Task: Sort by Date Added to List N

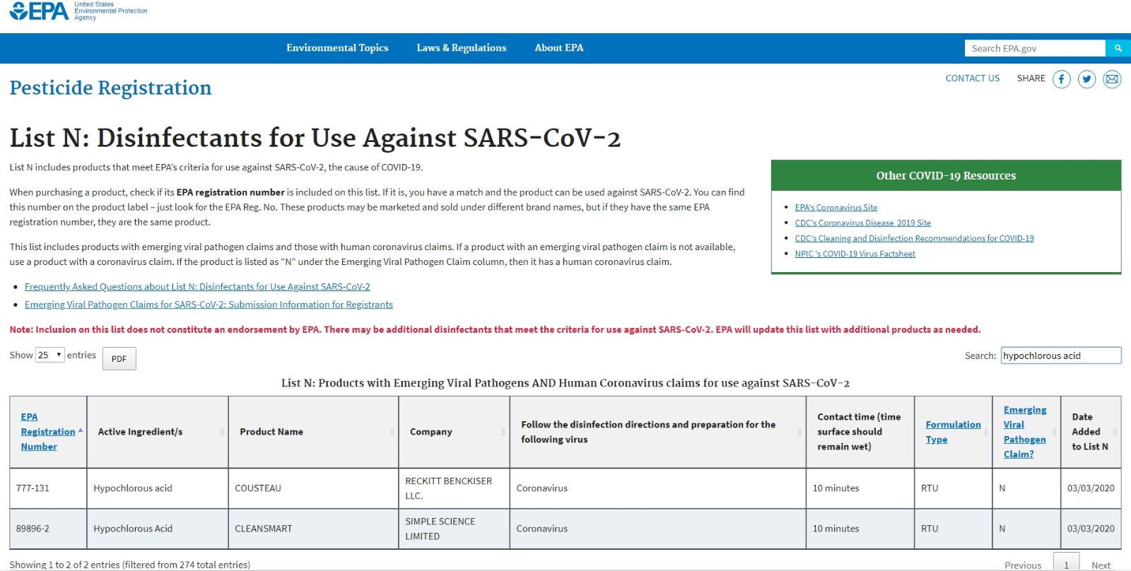Action: tap(1115, 432)
